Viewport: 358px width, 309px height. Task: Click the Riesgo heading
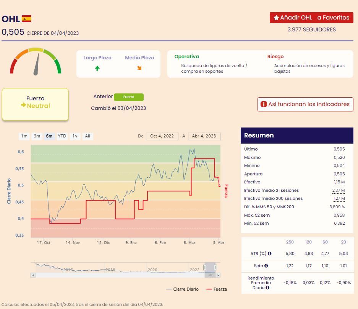275,57
